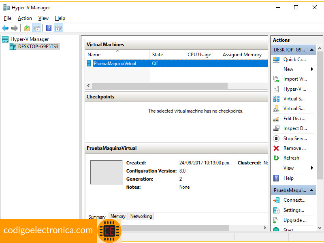324x243 pixels.
Task: Click the red X Remove Server icon
Action: (276, 148)
